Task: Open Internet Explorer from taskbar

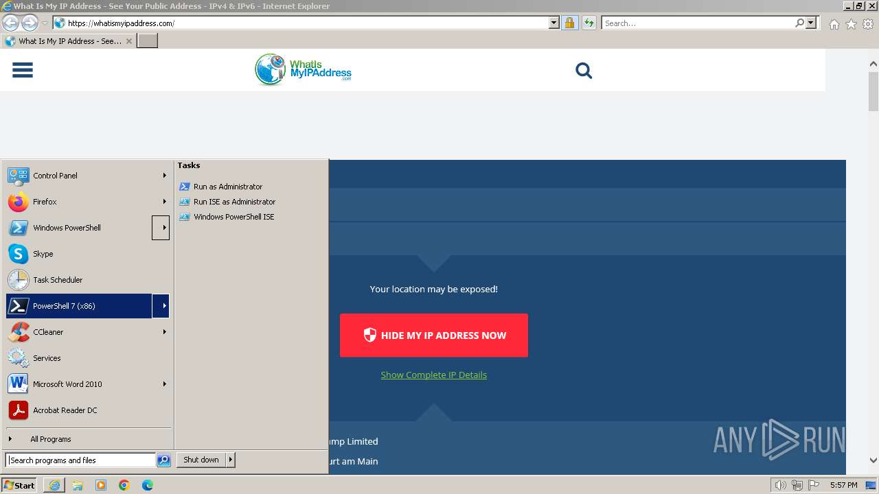Action: click(x=54, y=485)
